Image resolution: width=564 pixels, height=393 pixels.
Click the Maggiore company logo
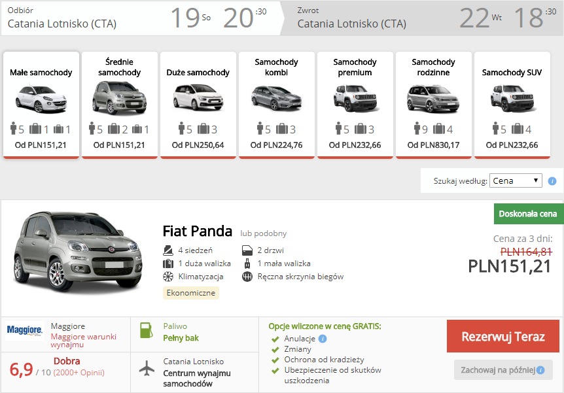[x=25, y=330]
